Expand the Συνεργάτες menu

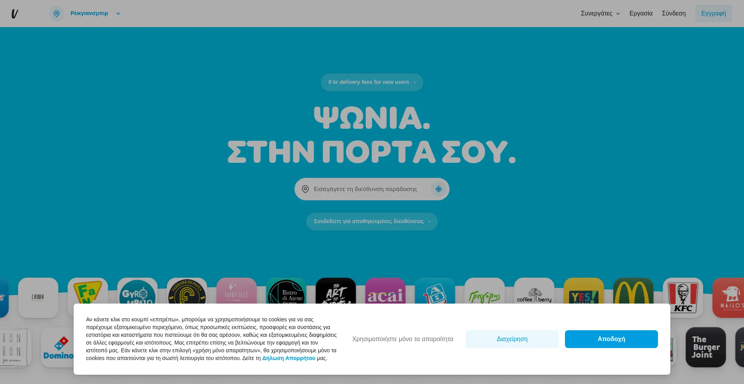[600, 14]
